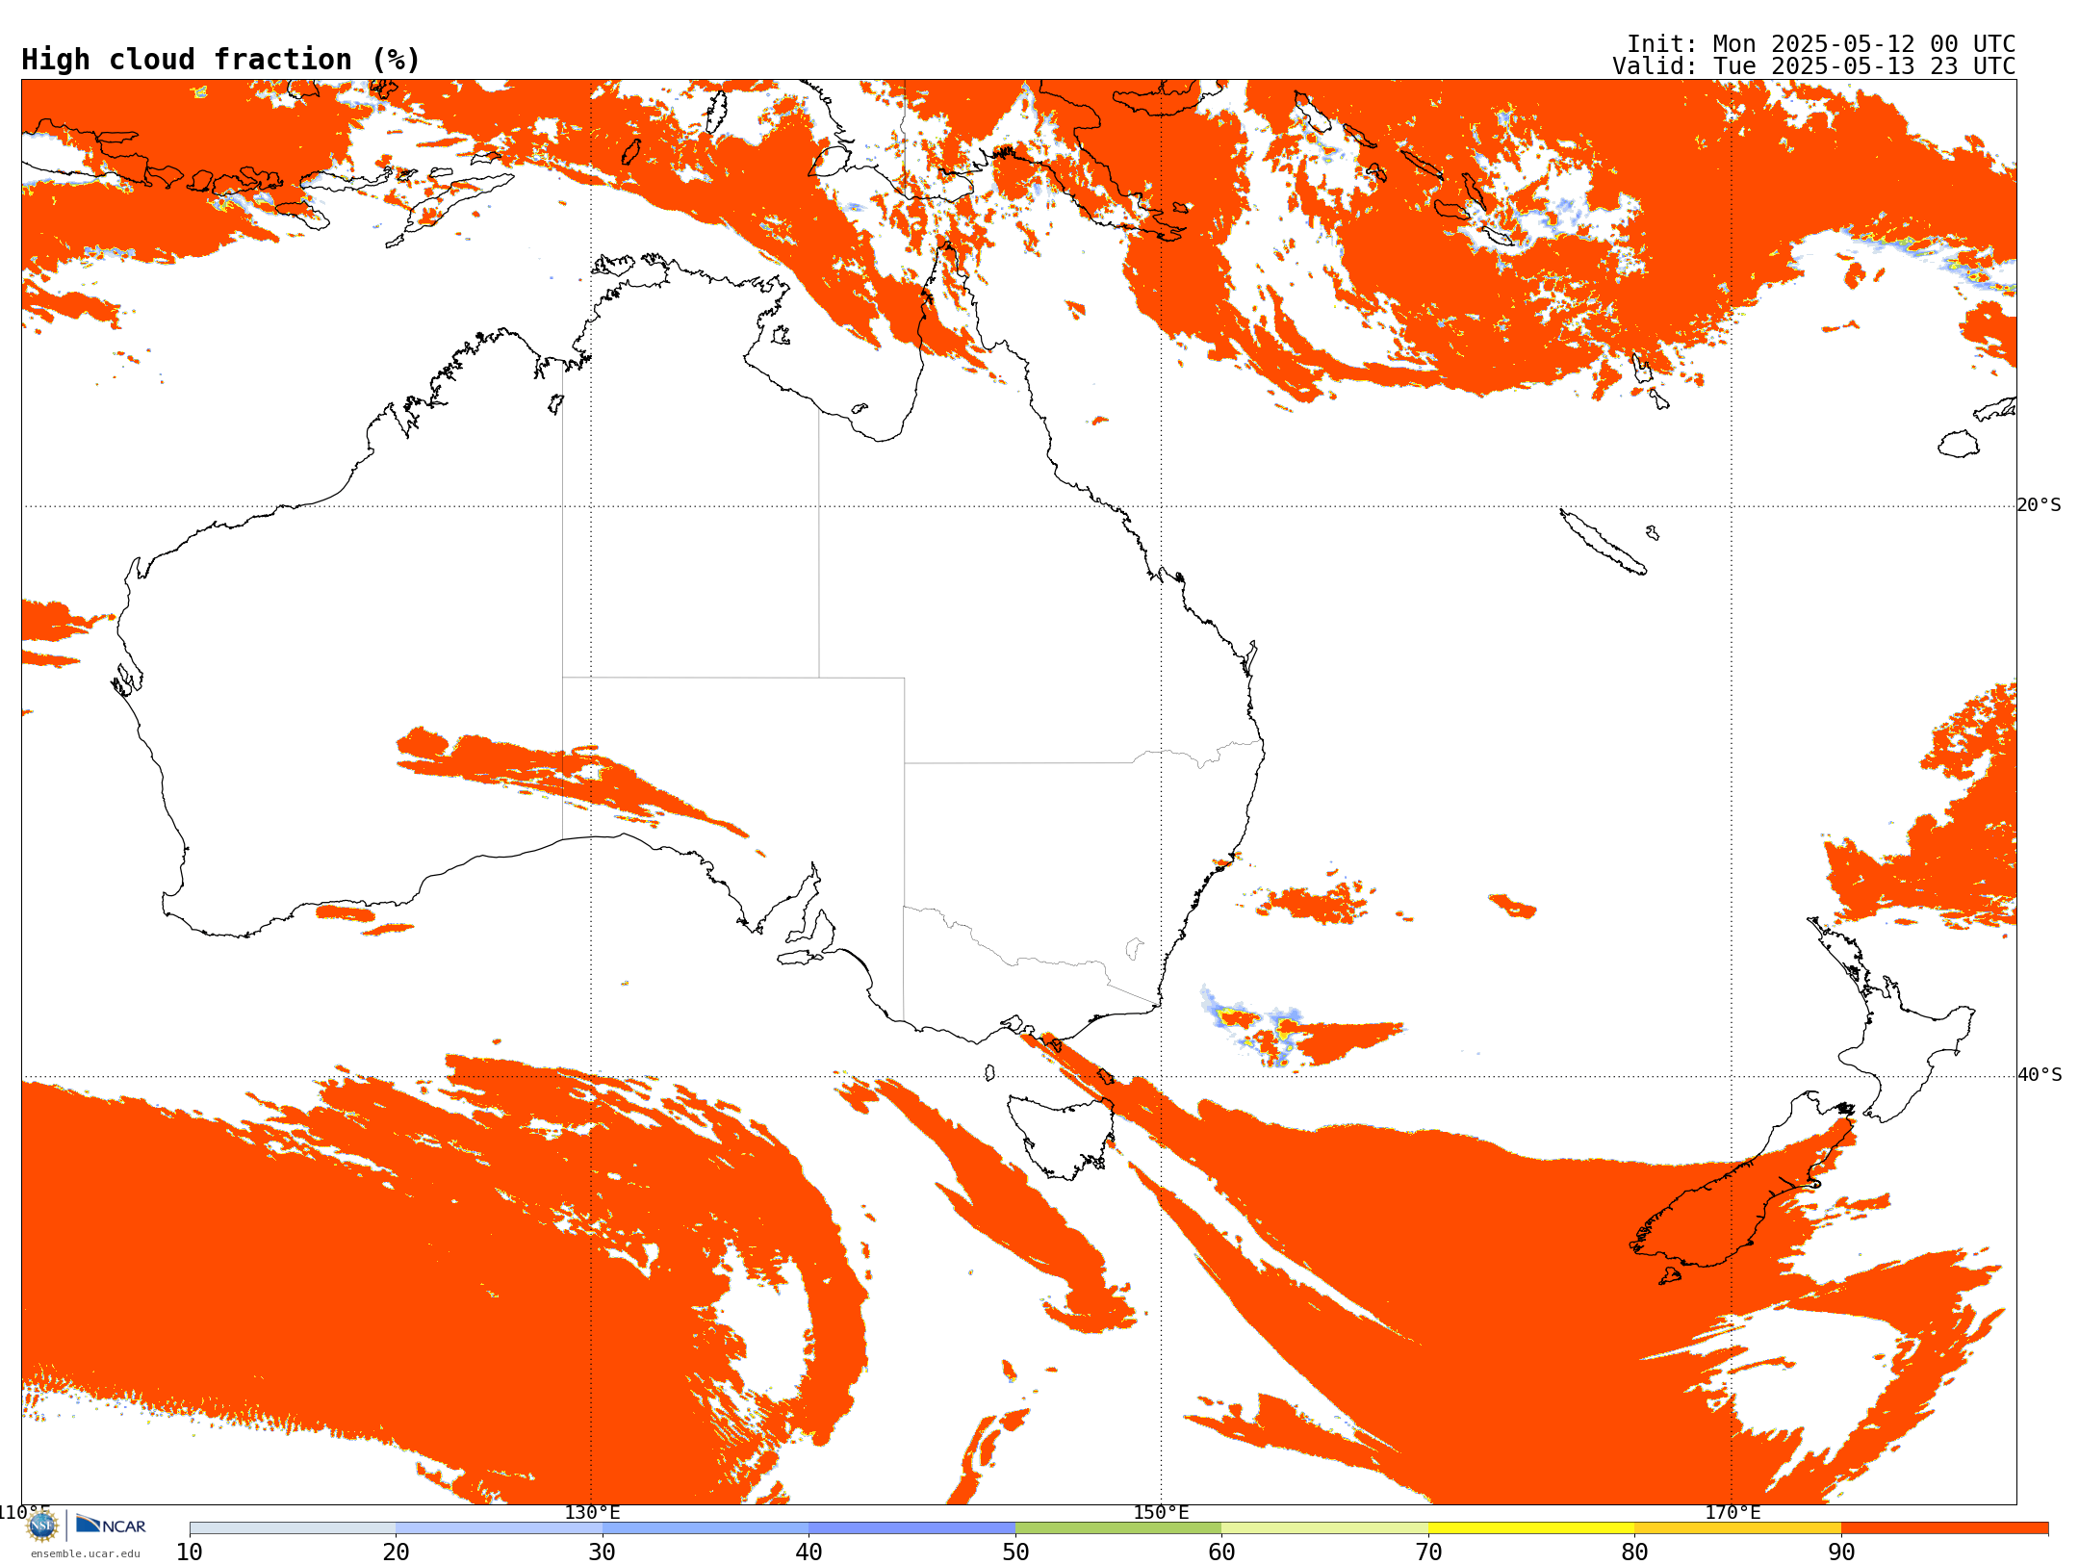Click the 130°E longitude label
The width and height of the screenshot is (2079, 1565).
592,1512
